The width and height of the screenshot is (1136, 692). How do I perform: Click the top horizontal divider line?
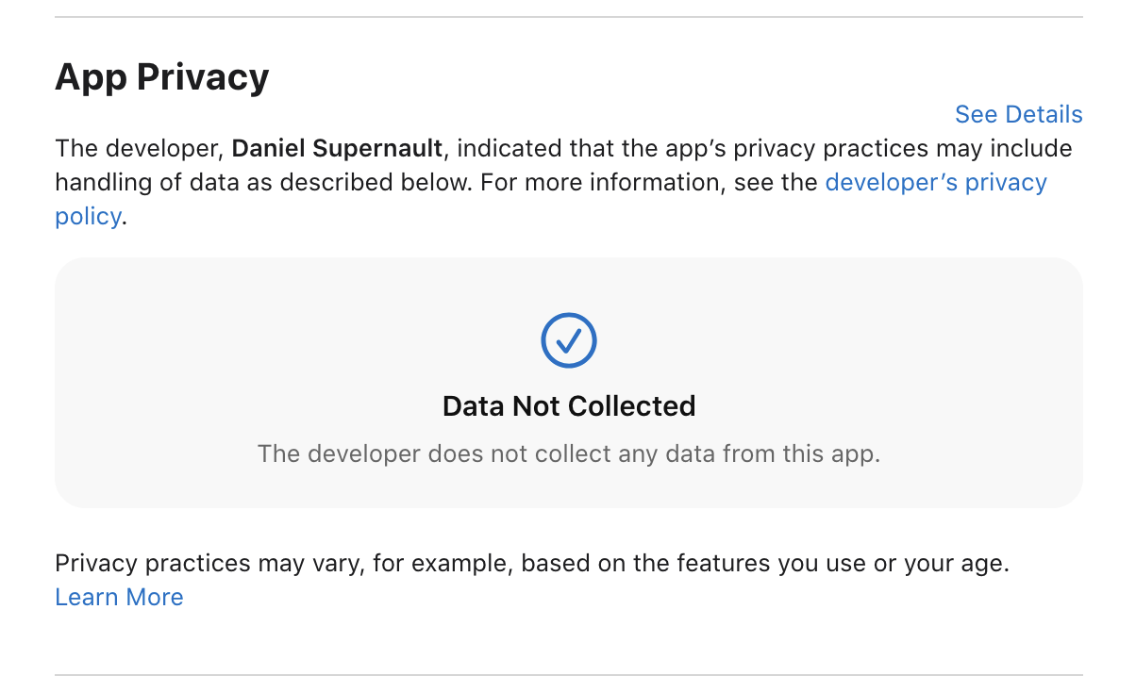click(x=568, y=17)
